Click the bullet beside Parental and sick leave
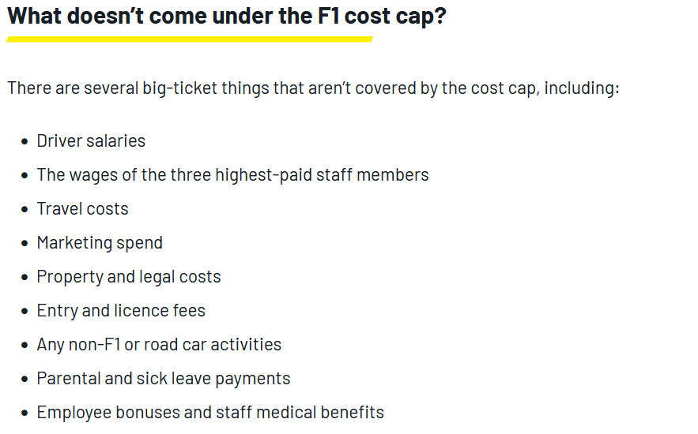 25,380
